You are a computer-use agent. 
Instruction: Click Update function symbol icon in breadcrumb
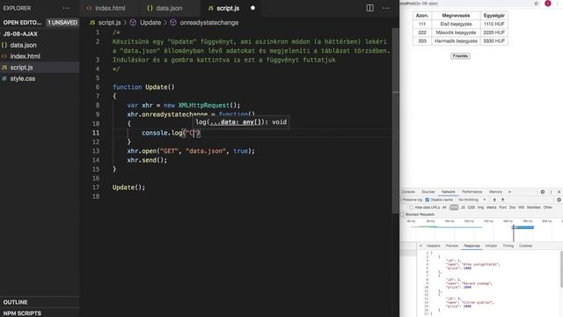coord(133,23)
